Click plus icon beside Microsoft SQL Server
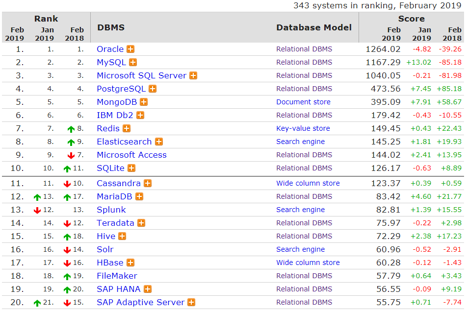 pyautogui.click(x=193, y=76)
